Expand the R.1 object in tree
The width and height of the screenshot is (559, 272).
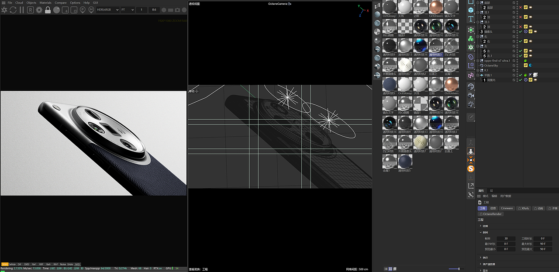(478, 70)
